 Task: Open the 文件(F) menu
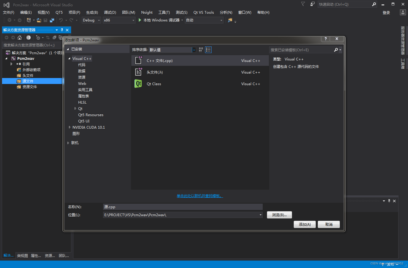point(9,12)
